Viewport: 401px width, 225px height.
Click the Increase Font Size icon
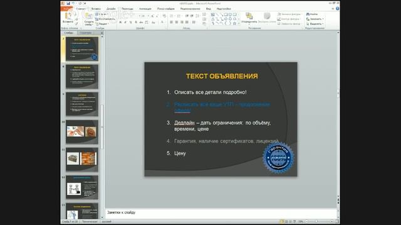click(x=152, y=16)
